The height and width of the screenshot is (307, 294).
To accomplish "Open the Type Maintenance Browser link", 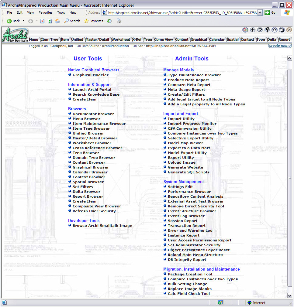I will click(x=195, y=75).
